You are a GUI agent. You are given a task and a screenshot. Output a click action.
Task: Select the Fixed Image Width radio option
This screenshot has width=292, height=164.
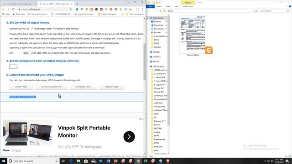pyautogui.click(x=32, y=29)
